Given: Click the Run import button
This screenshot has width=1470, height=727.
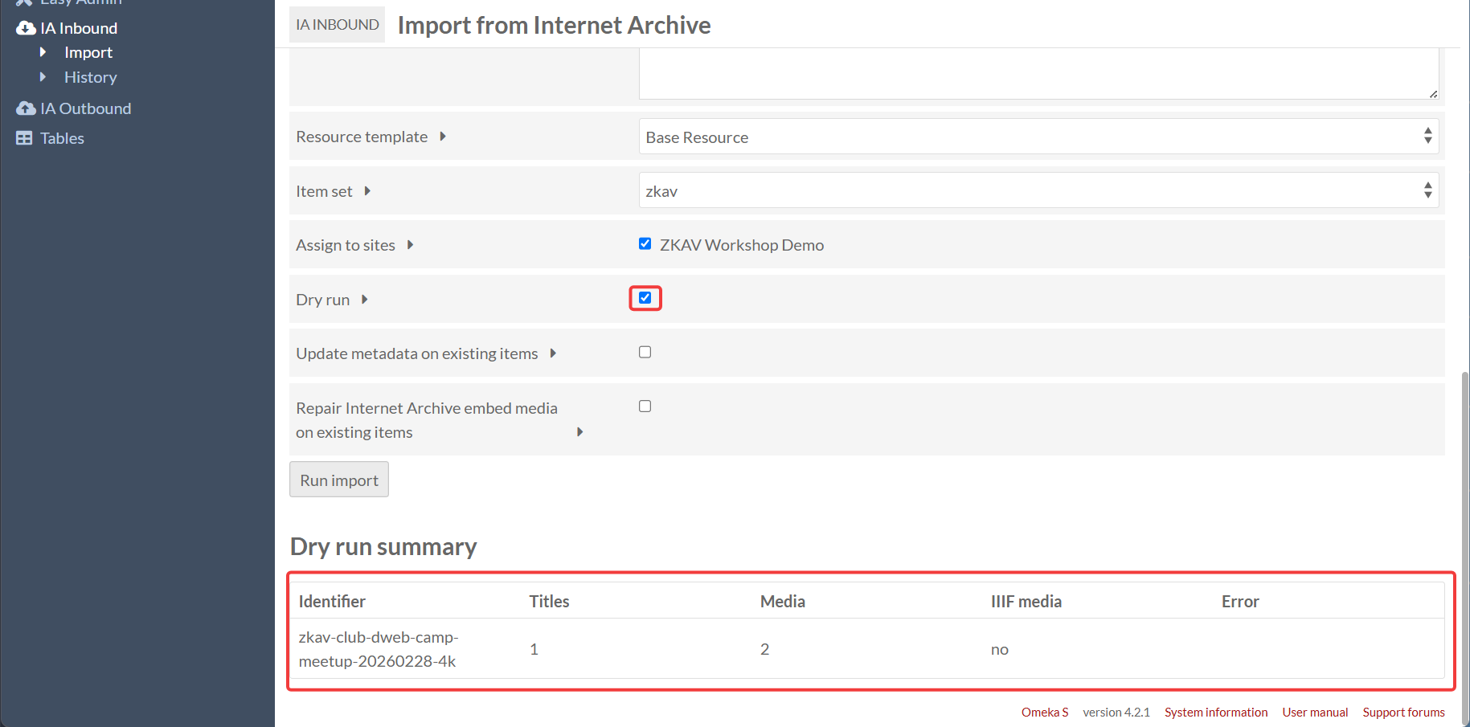Looking at the screenshot, I should click(x=339, y=480).
